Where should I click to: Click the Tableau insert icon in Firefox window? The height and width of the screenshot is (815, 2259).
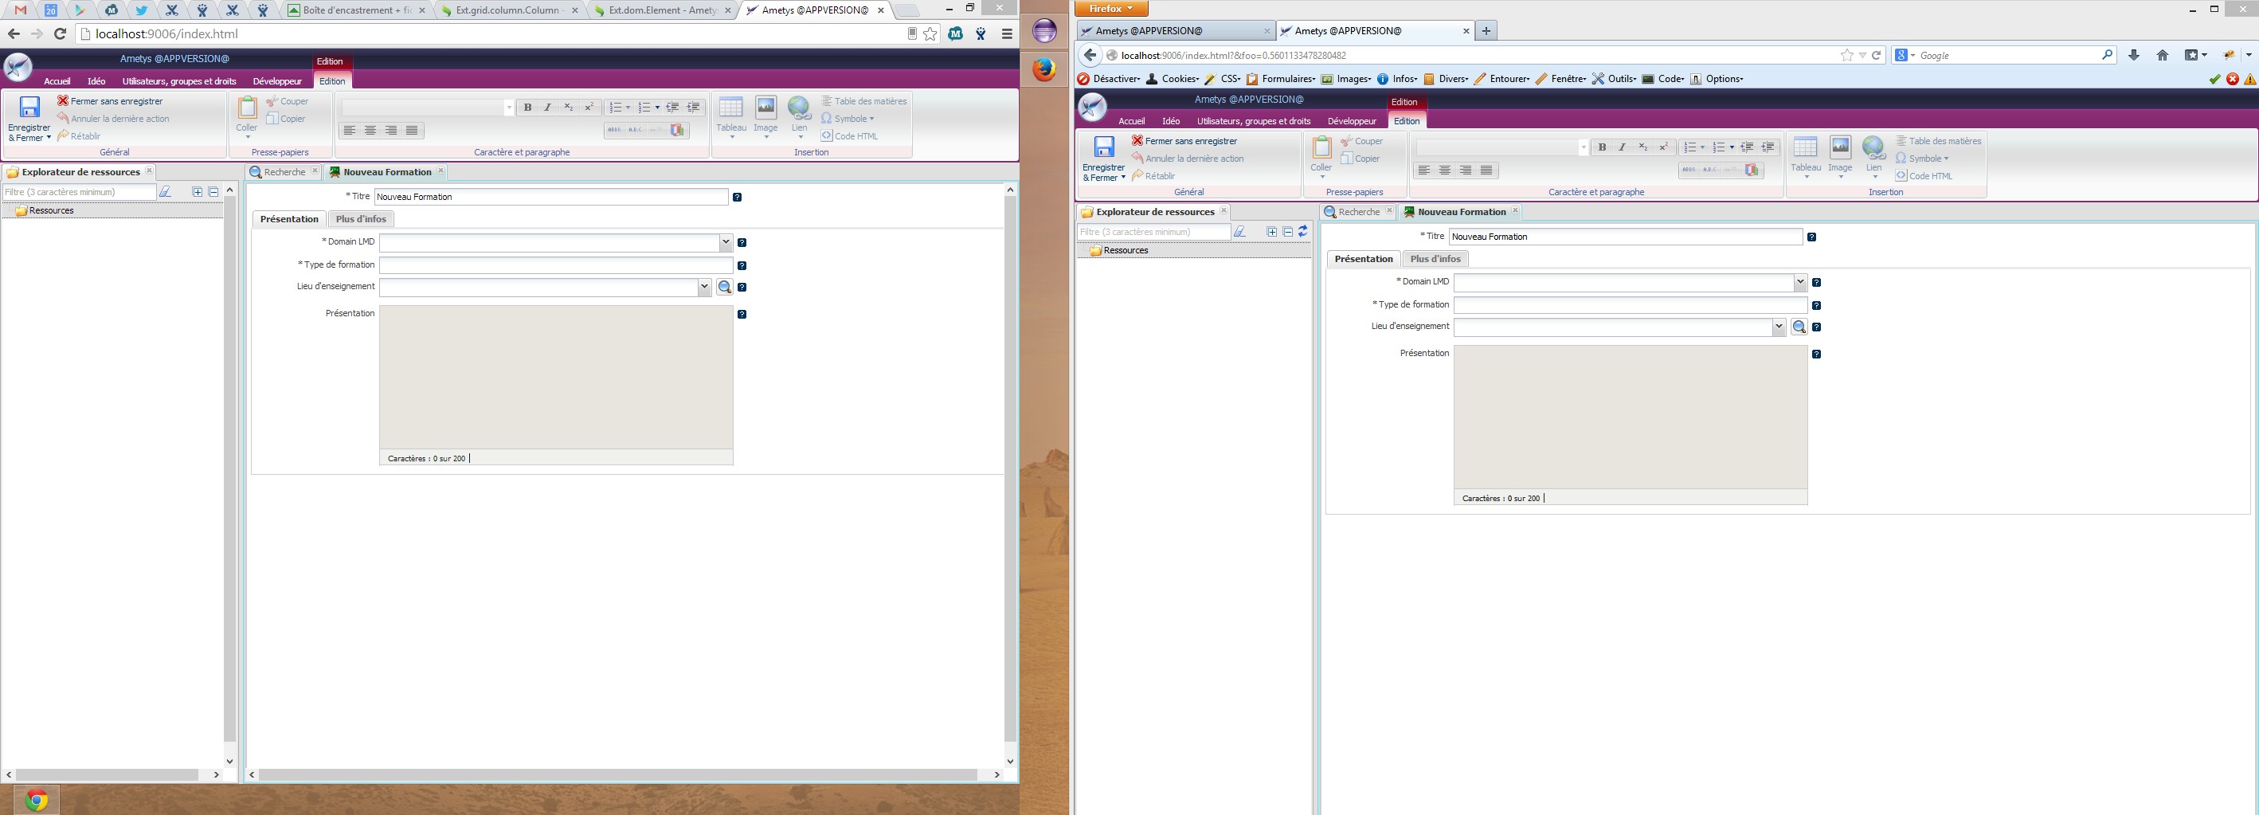(x=1805, y=147)
